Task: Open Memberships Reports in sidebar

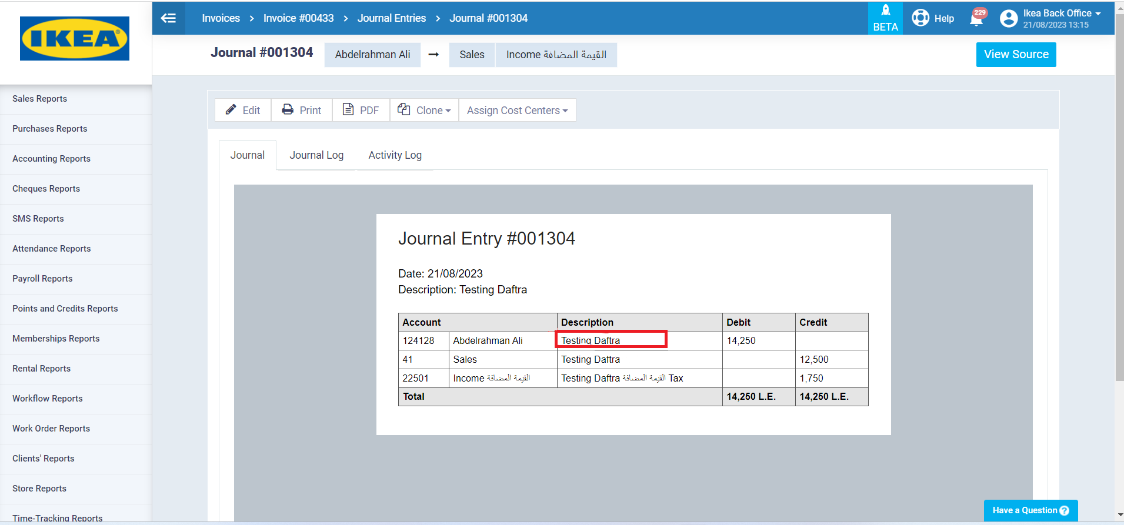Action: pyautogui.click(x=76, y=339)
